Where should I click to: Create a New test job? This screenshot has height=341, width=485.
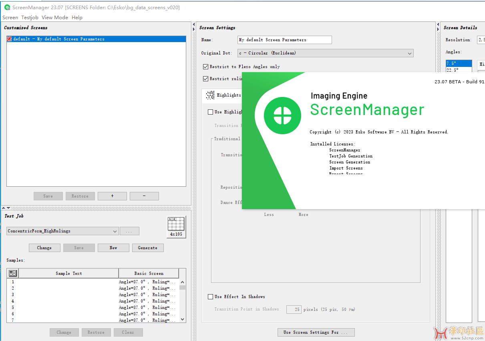click(113, 248)
